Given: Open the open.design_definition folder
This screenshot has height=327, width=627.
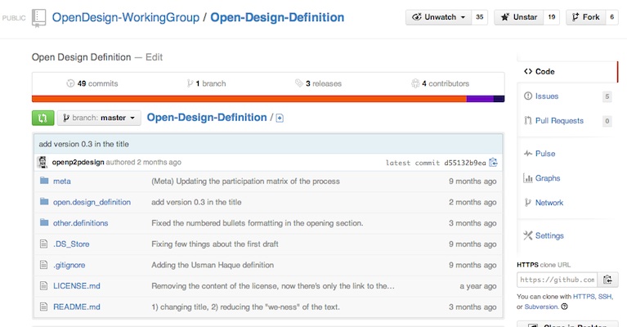Looking at the screenshot, I should tap(92, 202).
